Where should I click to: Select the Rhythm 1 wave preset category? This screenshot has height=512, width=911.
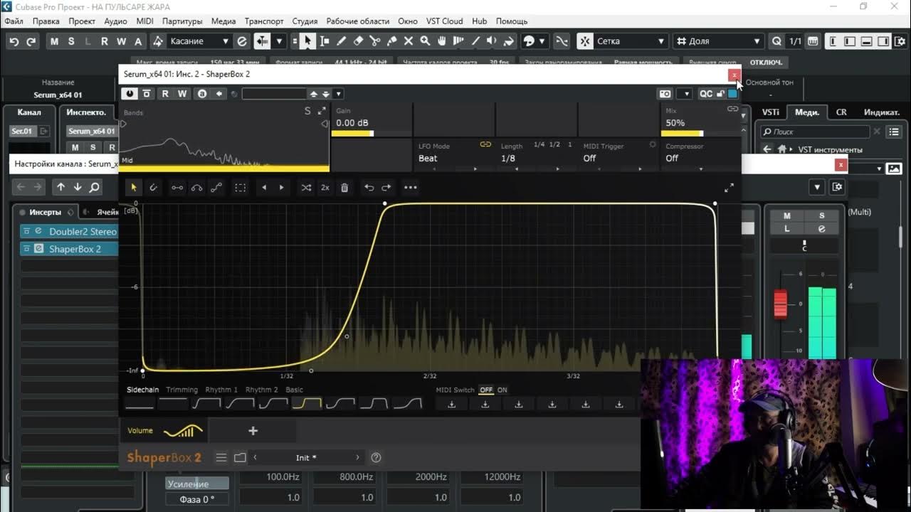click(221, 390)
